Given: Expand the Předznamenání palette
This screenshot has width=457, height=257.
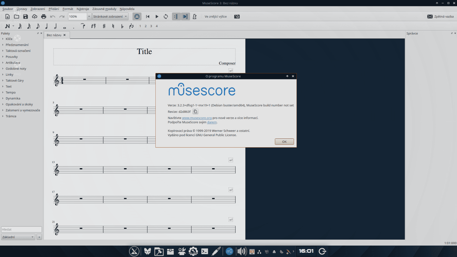Looking at the screenshot, I should tap(17, 45).
